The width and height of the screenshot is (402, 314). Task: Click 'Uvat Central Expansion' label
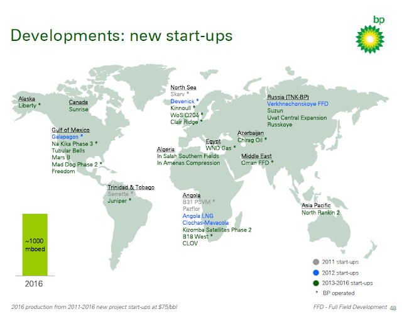(297, 118)
